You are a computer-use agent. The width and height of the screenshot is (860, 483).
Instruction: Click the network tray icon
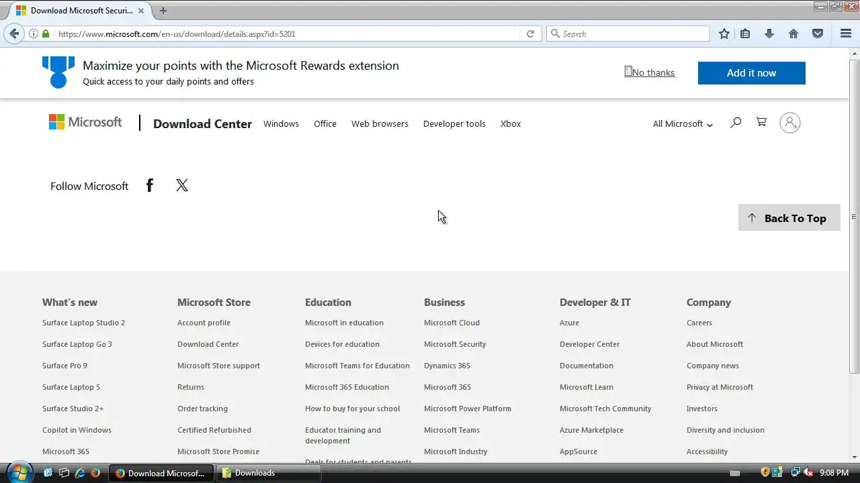[x=795, y=473]
